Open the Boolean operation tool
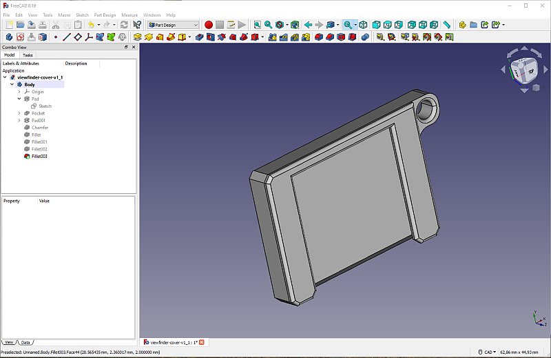Image resolution: width=551 pixels, height=358 pixels. (x=365, y=37)
